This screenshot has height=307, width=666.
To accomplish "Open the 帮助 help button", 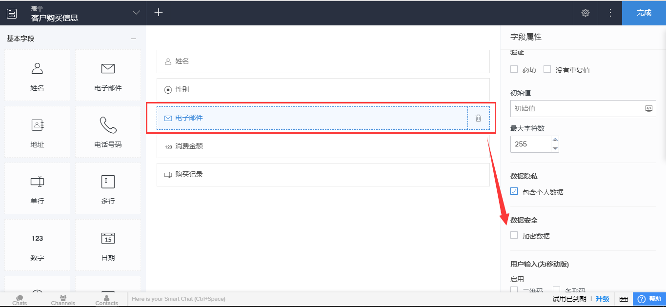I will [x=649, y=299].
